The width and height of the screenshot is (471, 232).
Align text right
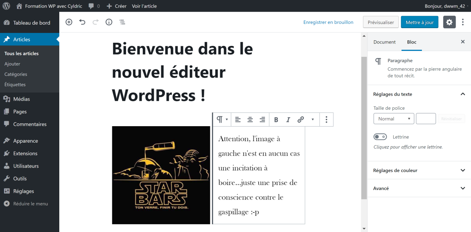(262, 120)
